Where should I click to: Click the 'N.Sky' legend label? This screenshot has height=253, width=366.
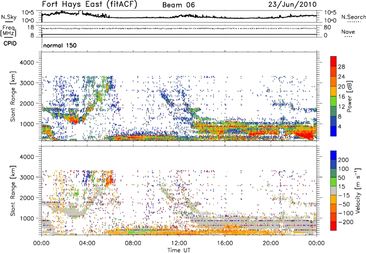pyautogui.click(x=9, y=17)
